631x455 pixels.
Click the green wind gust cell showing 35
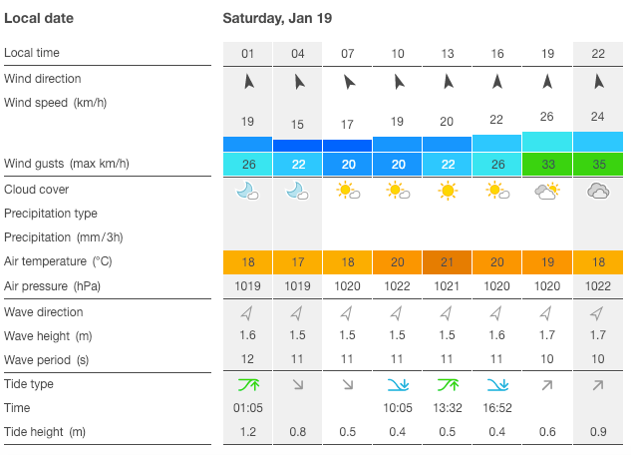(x=598, y=164)
